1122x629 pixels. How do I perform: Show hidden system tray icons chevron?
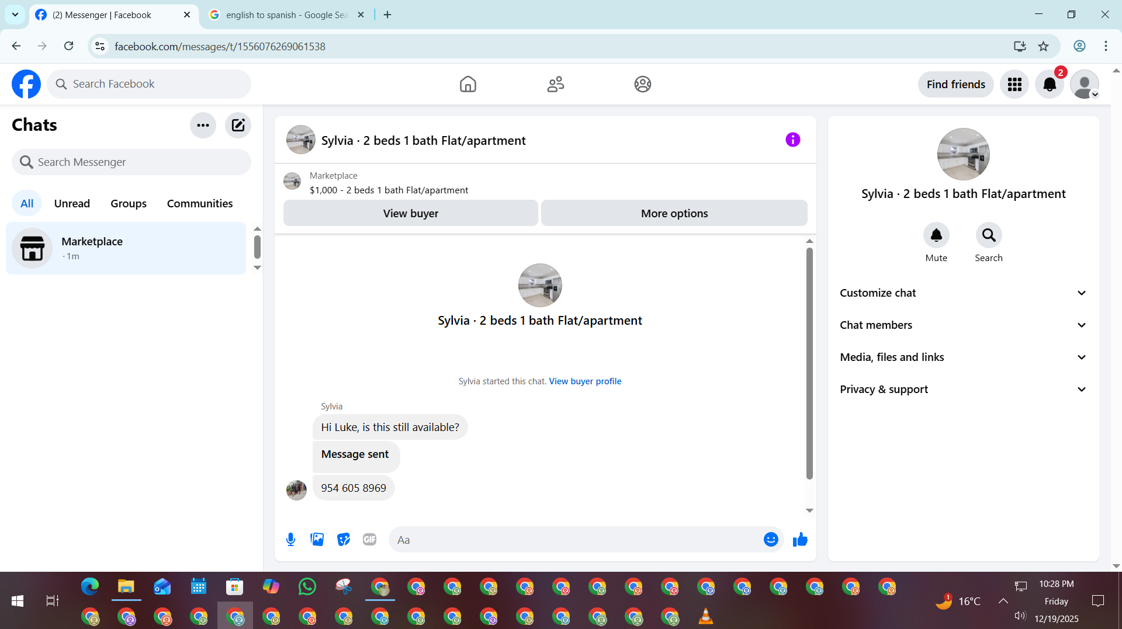pos(1003,601)
